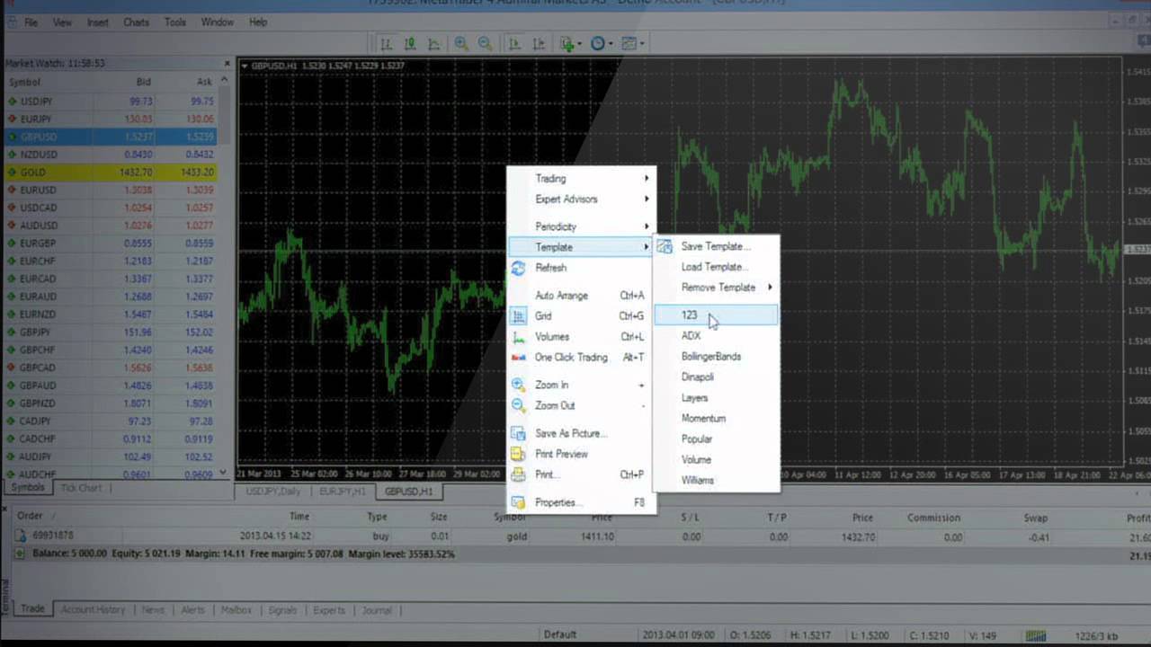Switch to the EURJPY,H1 chart tab
Image resolution: width=1151 pixels, height=647 pixels.
(342, 492)
